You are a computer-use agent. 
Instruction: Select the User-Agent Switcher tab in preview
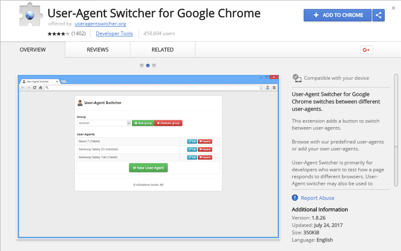click(40, 81)
